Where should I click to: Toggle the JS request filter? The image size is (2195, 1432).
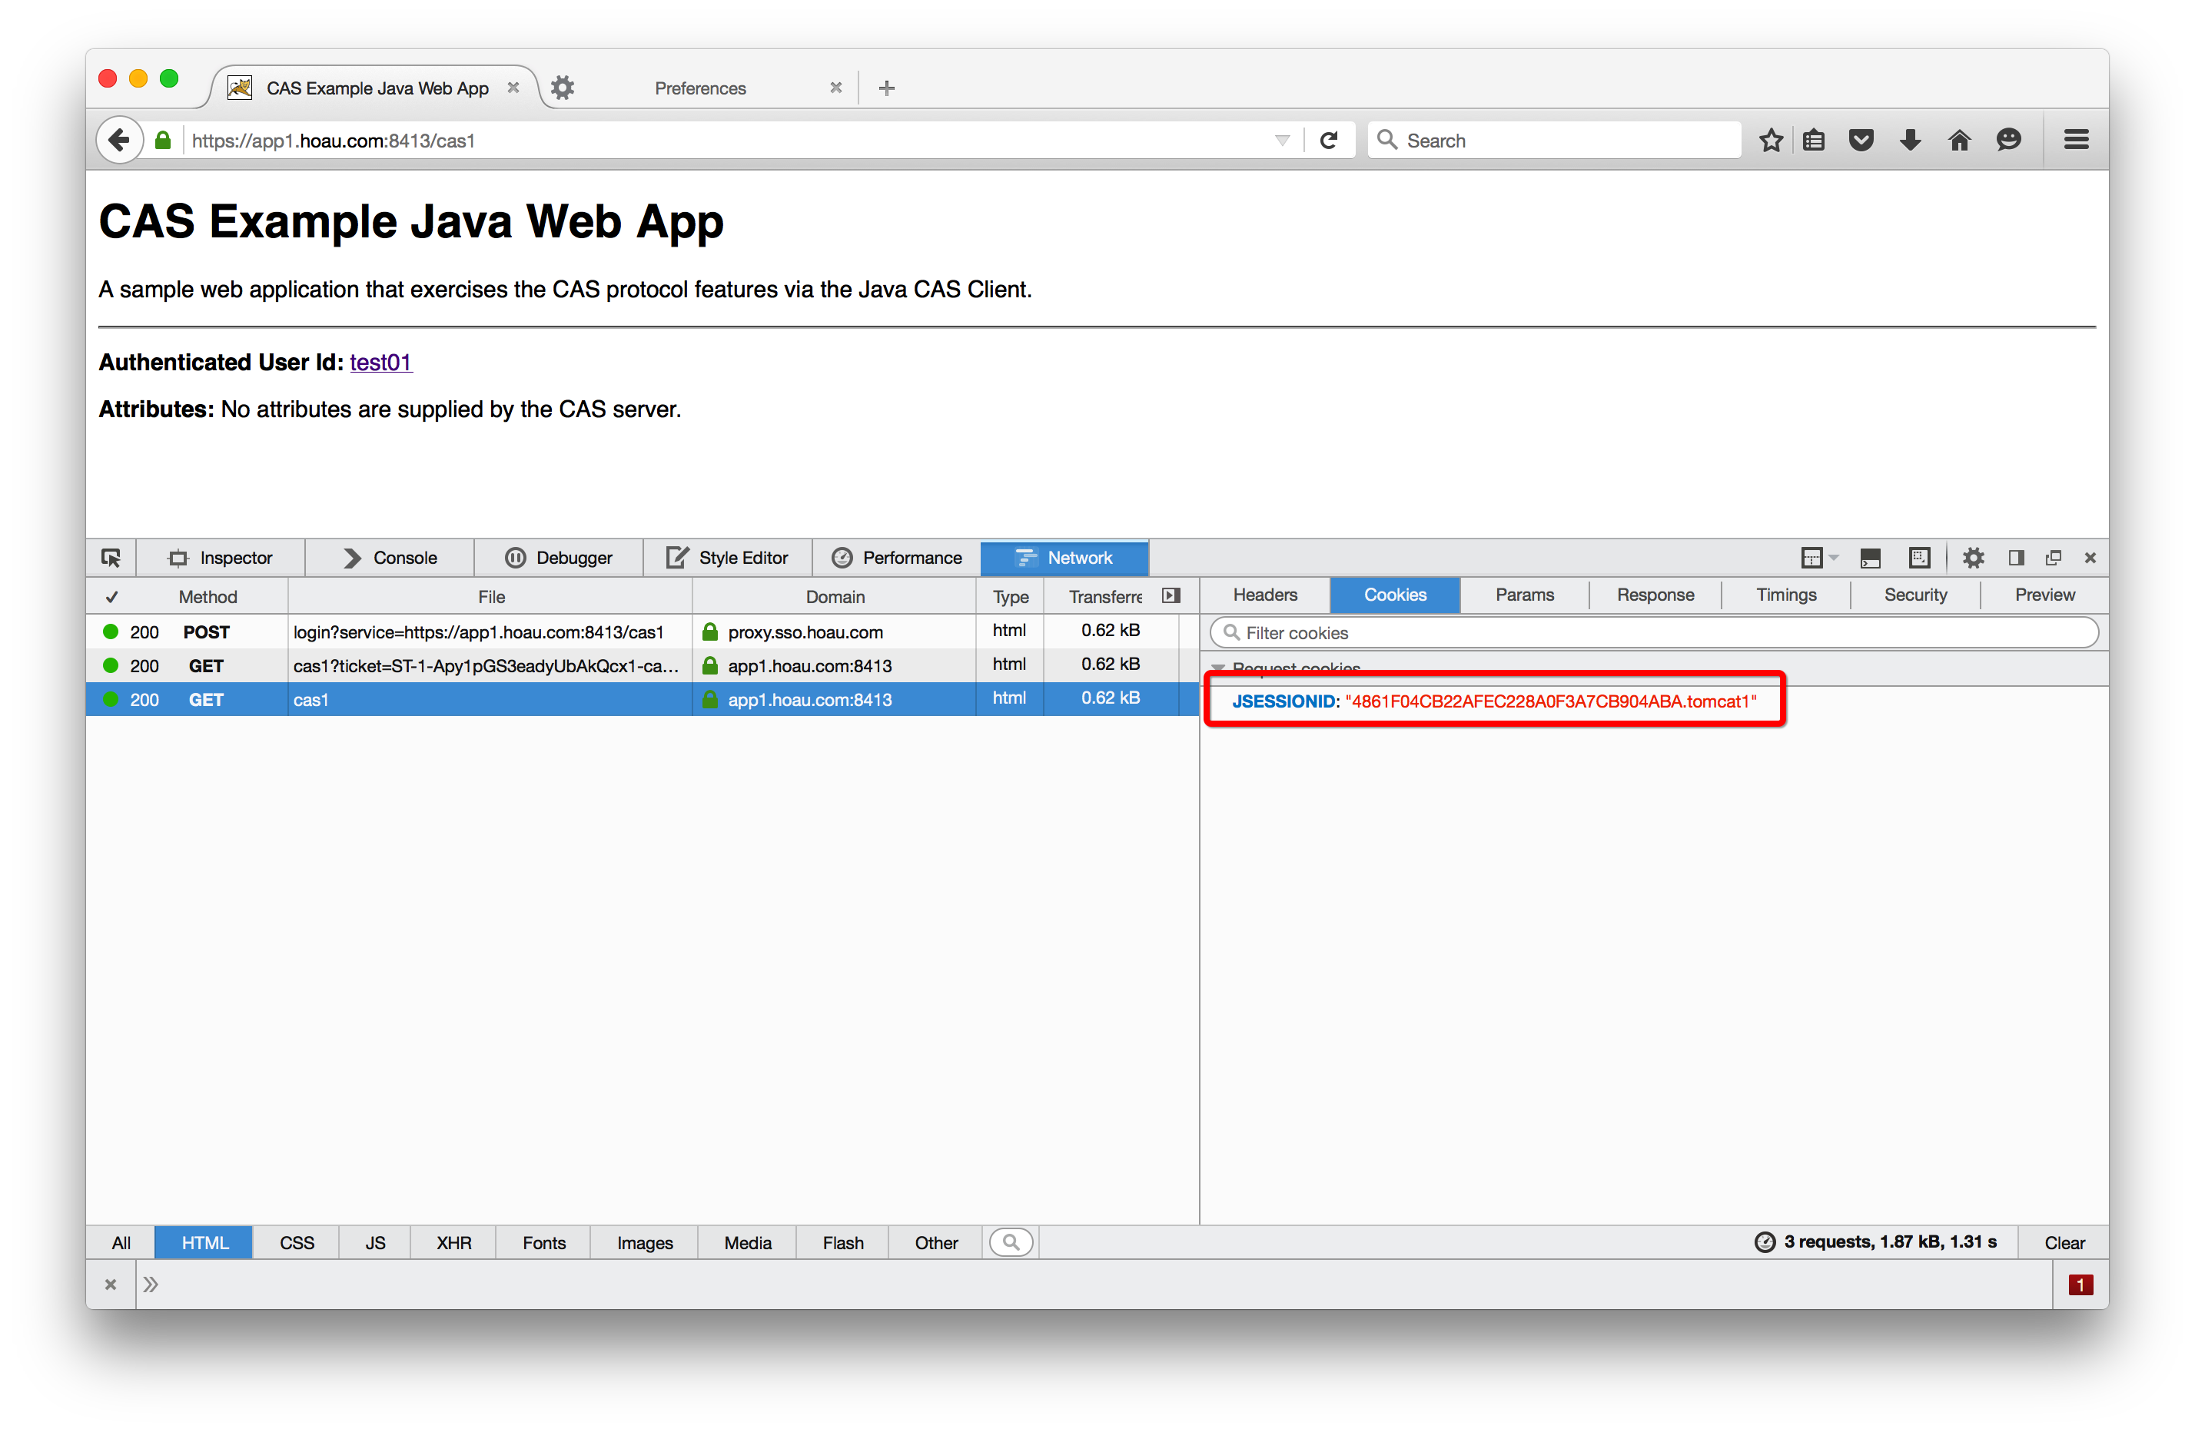click(375, 1242)
